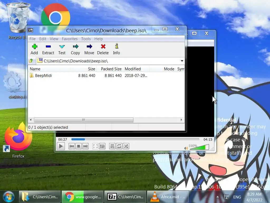
Task: Click file list scroll right arrow
Action: pos(181,120)
